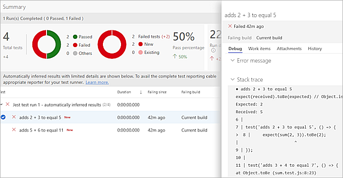Click the Failing since column header
Screen dimensions: 343x178
click(x=157, y=92)
